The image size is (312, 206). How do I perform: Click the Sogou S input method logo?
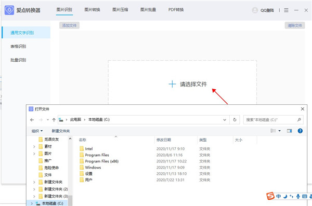coord(270,196)
